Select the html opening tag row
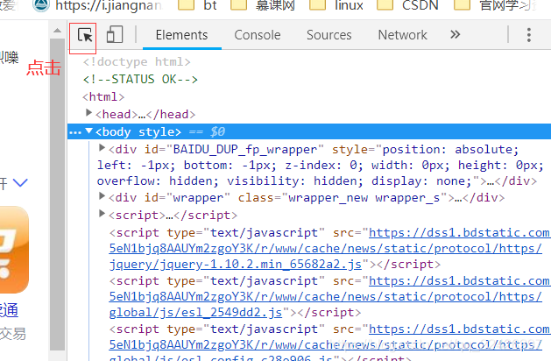The height and width of the screenshot is (361, 551). [103, 96]
